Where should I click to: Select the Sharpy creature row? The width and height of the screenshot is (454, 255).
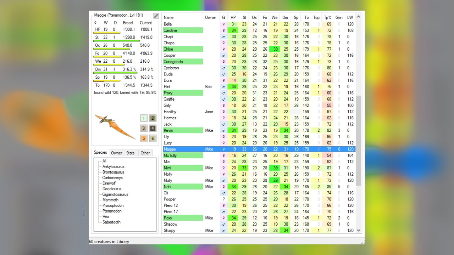coord(259,230)
